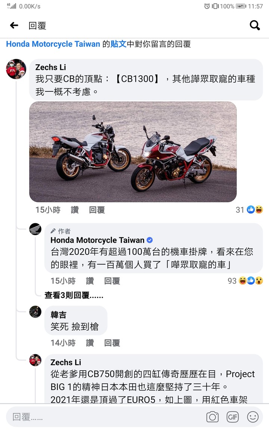Tap the back arrow icon

tap(14, 25)
